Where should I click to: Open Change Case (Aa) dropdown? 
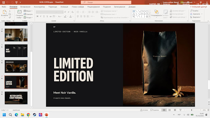(60, 16)
